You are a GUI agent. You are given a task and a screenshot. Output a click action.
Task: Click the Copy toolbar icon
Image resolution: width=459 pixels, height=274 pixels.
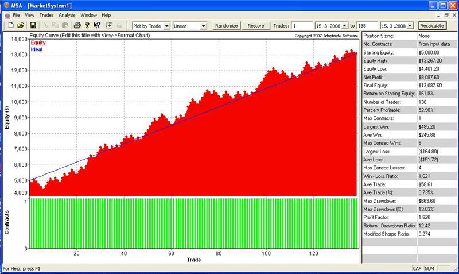pos(55,25)
